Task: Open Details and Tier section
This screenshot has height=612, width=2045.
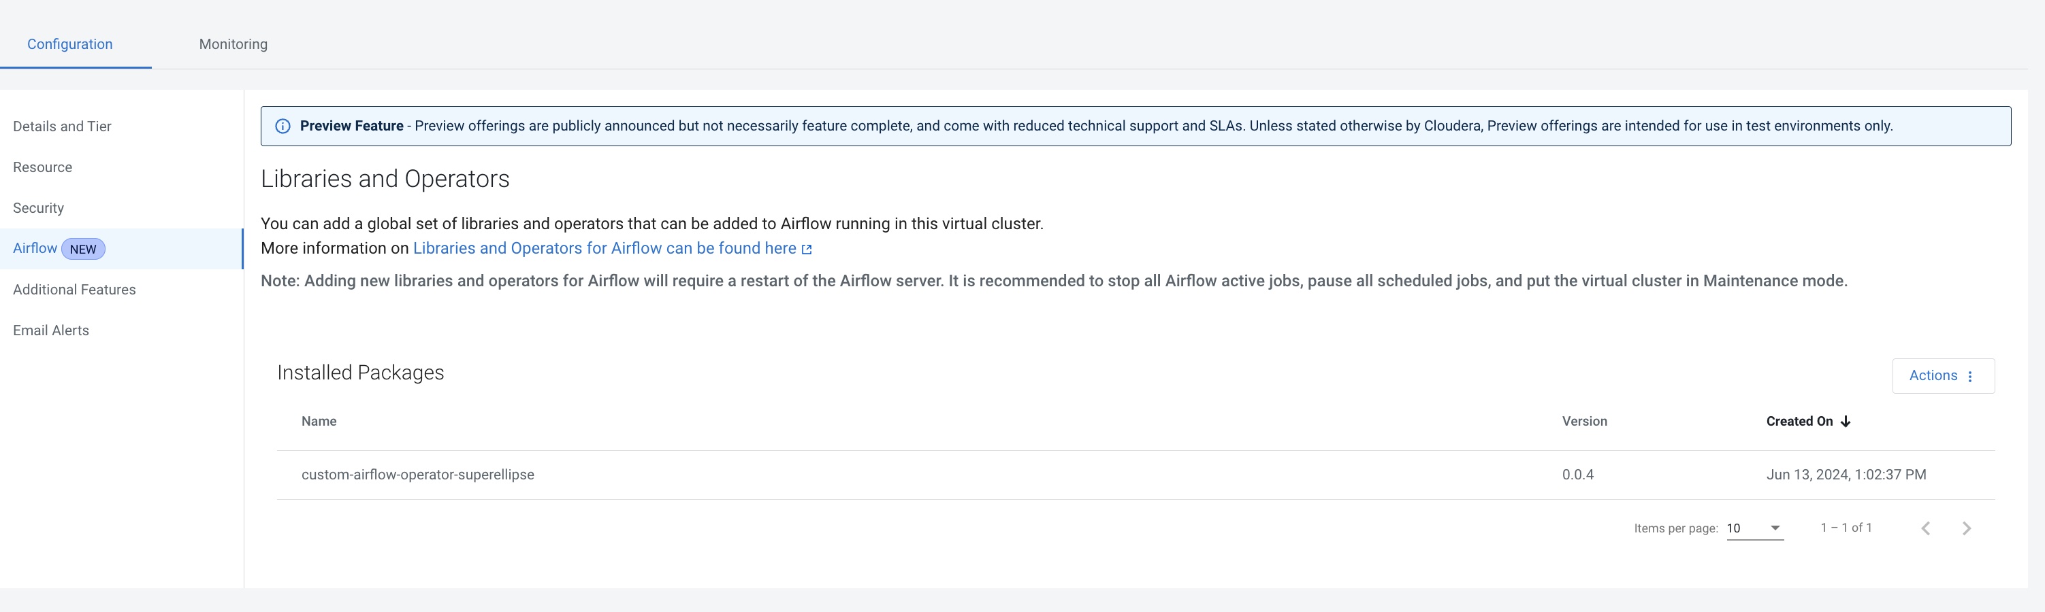Action: click(62, 127)
